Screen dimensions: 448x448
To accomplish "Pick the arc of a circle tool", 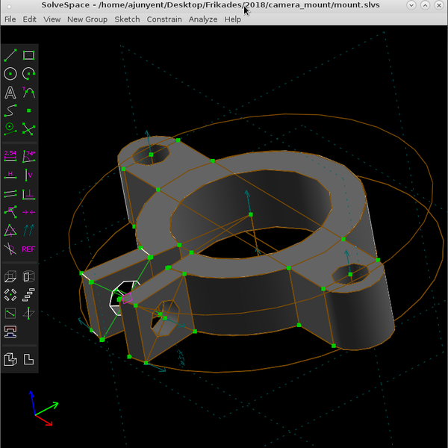I will tap(29, 74).
